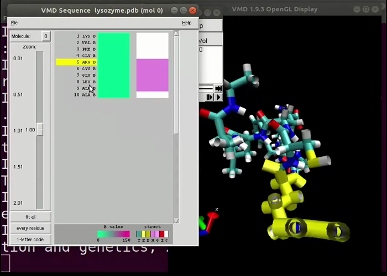Click the scroll down arrow of sequence list
The image size is (387, 276).
click(x=176, y=221)
